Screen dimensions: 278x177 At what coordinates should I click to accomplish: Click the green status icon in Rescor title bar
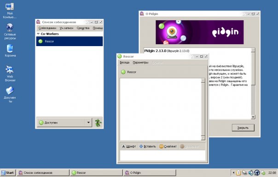pos(120,56)
